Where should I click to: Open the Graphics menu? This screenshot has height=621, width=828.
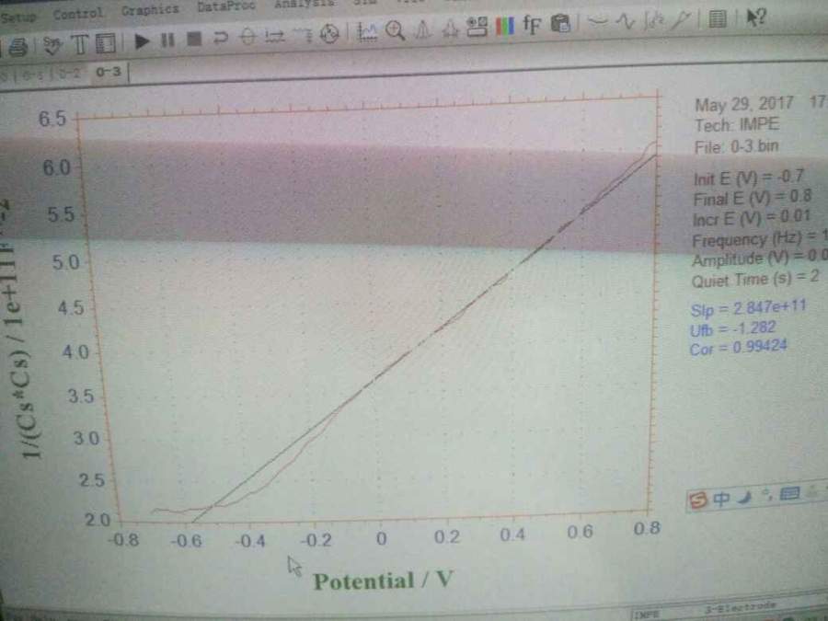(150, 9)
